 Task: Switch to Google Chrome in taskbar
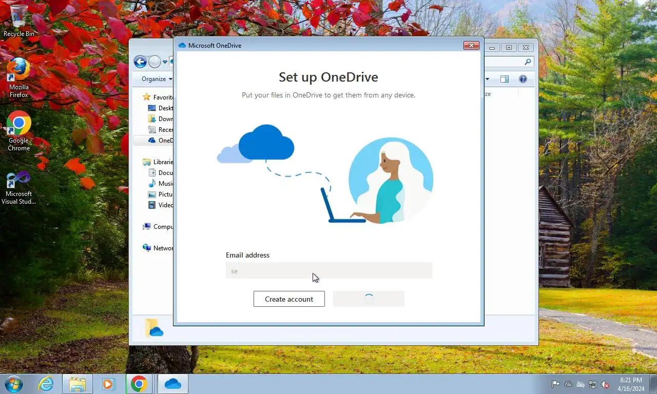tap(139, 384)
